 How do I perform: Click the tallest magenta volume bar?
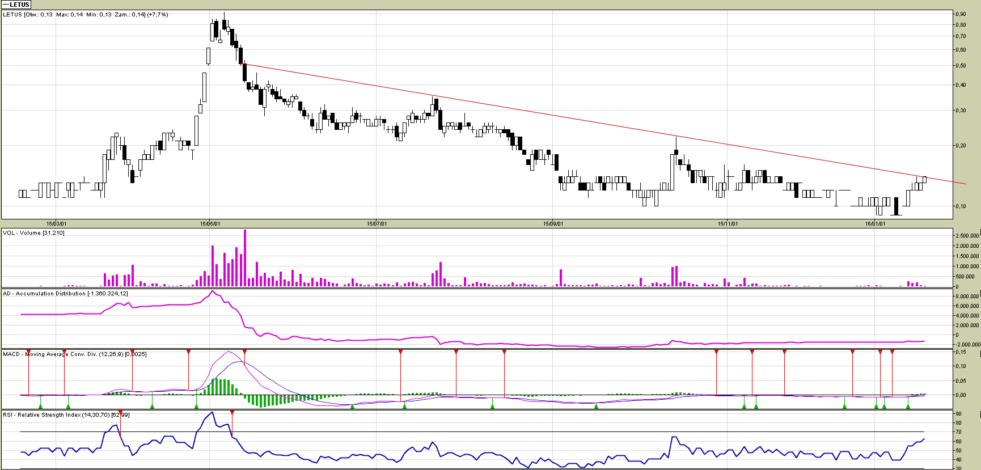[245, 258]
